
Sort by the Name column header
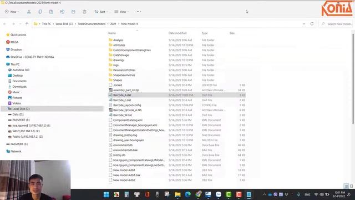[112, 33]
